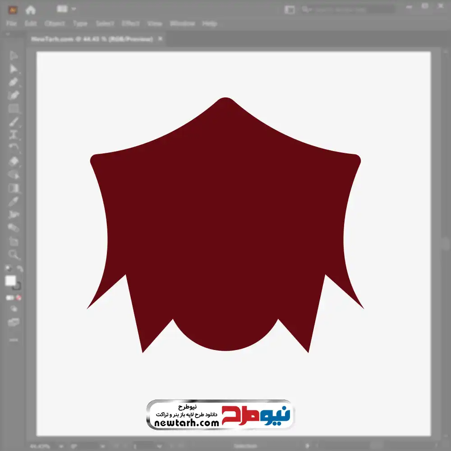451x451 pixels.
Task: Pick the Rectangle shape tool
Action: click(x=14, y=108)
